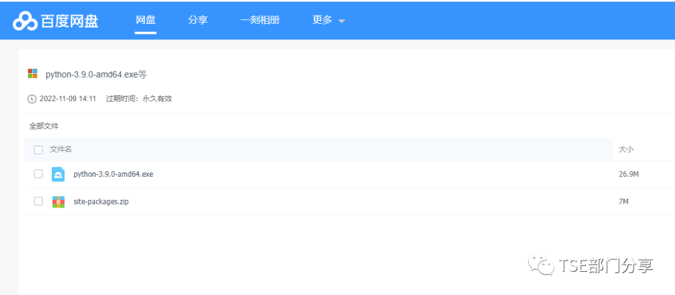The height and width of the screenshot is (295, 675).
Task: Click the 百度网盘 brand text
Action: (x=70, y=21)
